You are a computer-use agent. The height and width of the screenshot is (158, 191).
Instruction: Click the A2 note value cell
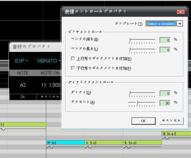pos(23,85)
